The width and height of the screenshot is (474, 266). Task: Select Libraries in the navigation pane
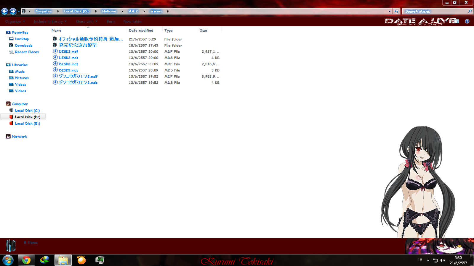(x=20, y=65)
